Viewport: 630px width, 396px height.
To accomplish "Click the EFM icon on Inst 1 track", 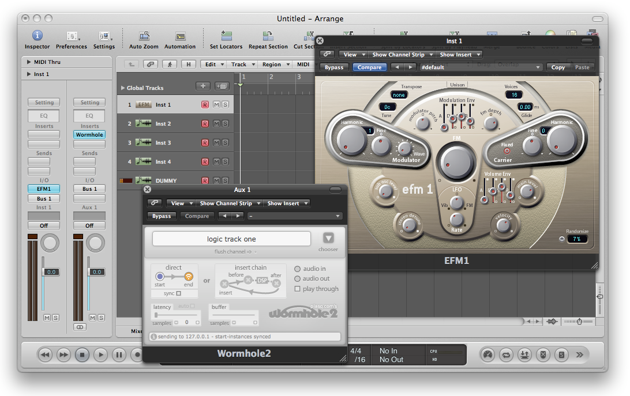I will (x=144, y=104).
